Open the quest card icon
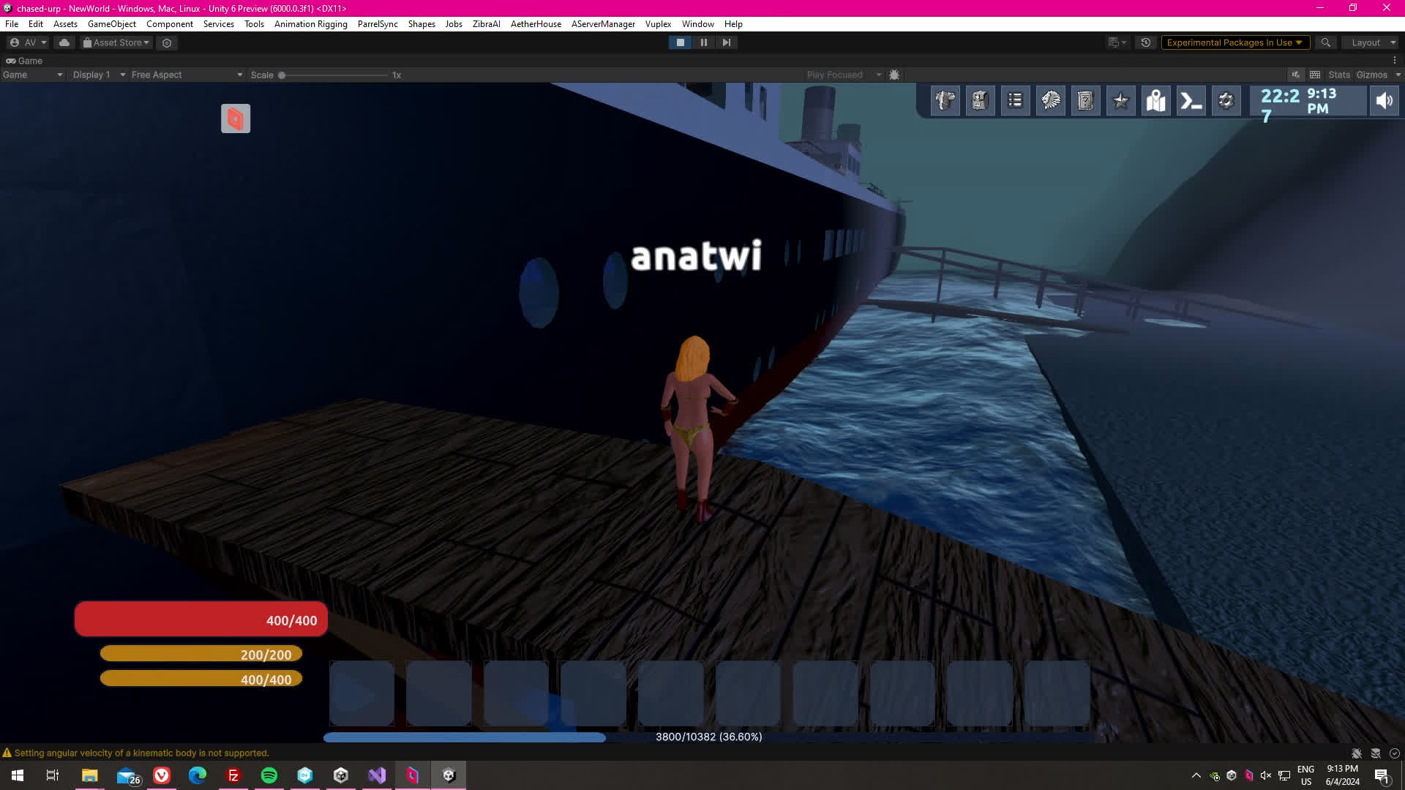This screenshot has width=1405, height=790. 1085,101
